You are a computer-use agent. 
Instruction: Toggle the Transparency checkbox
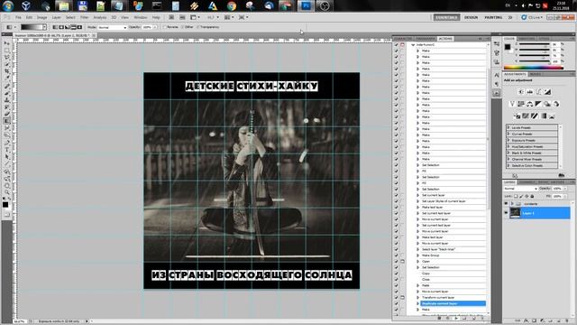(198, 27)
